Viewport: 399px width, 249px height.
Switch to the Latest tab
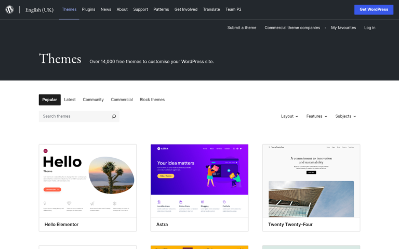point(70,100)
